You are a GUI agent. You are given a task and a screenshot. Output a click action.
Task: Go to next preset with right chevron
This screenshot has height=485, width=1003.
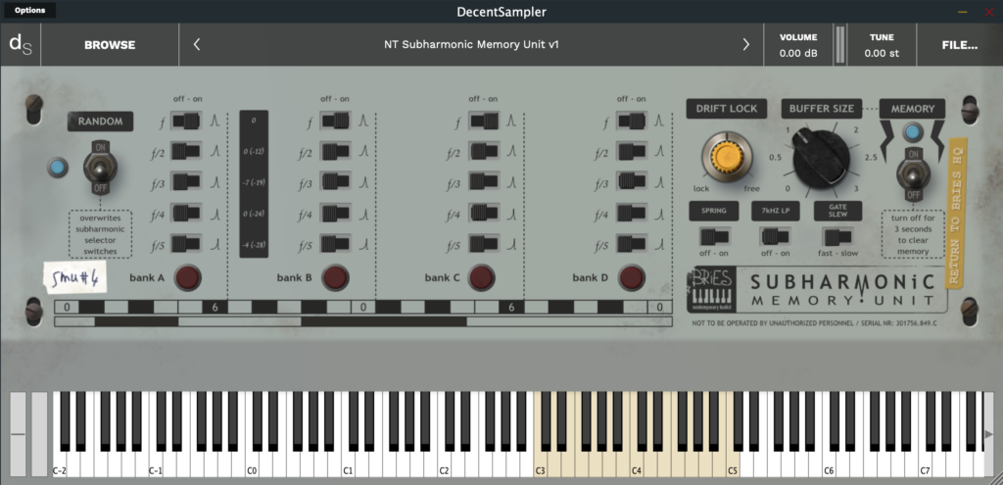pos(745,44)
